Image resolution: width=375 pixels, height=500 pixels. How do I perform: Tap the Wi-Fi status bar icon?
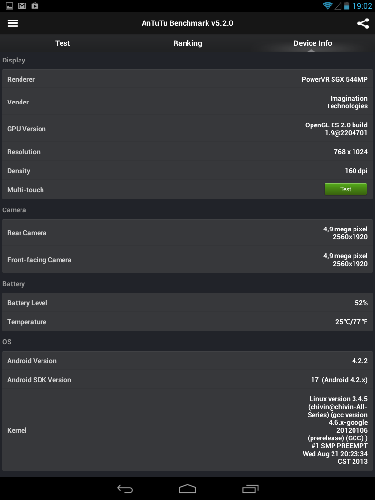coord(327,6)
